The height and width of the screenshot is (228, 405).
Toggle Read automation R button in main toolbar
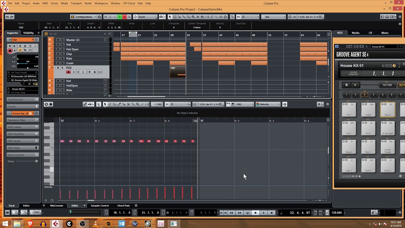[x=120, y=17]
